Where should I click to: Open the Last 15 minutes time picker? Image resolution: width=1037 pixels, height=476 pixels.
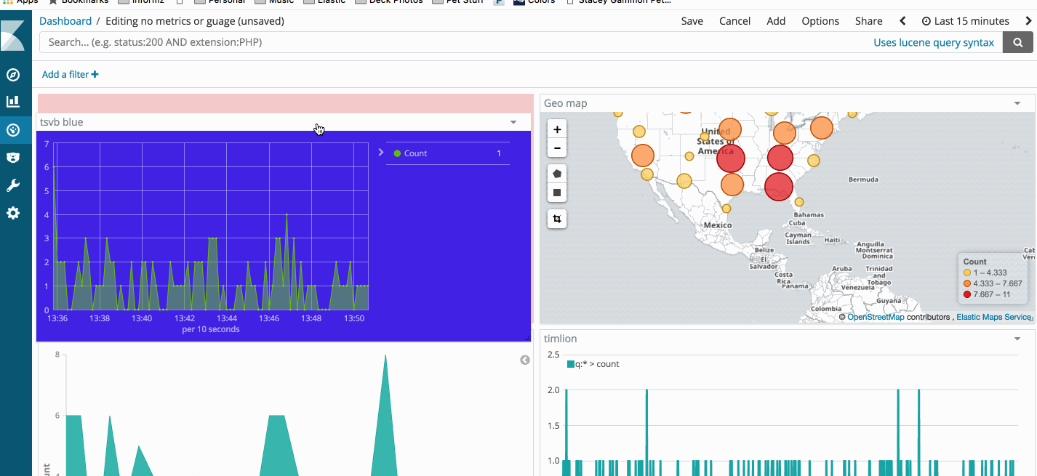click(966, 21)
